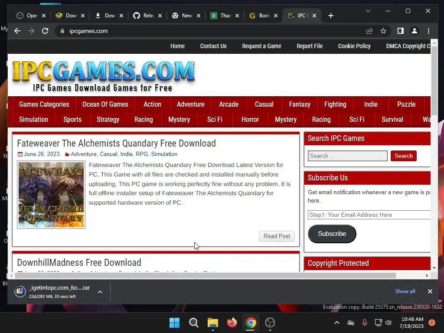
Task: Switch to the 'Than' tab
Action: pyautogui.click(x=224, y=16)
